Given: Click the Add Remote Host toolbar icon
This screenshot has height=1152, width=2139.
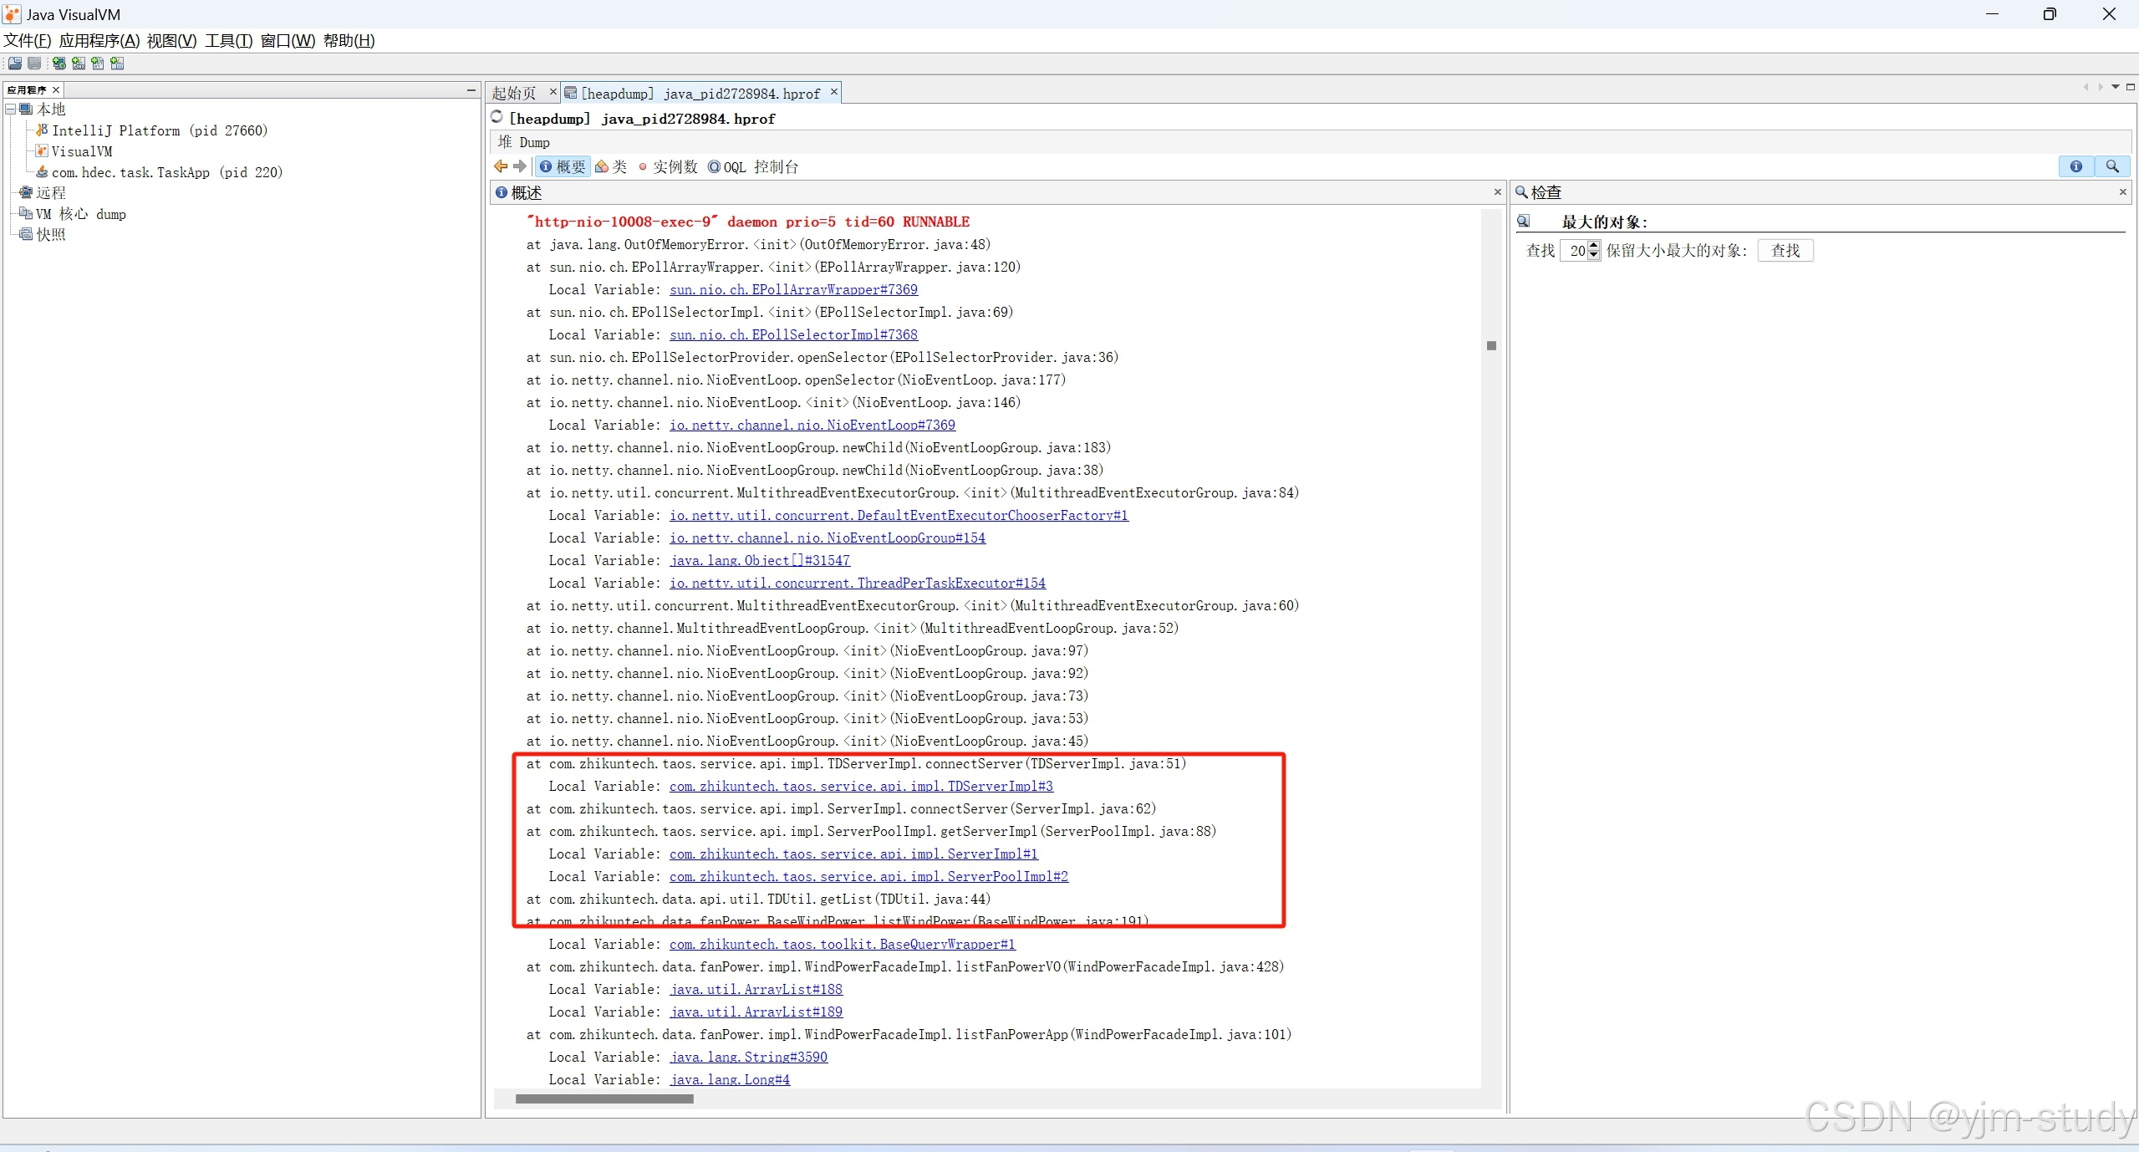Looking at the screenshot, I should point(59,64).
